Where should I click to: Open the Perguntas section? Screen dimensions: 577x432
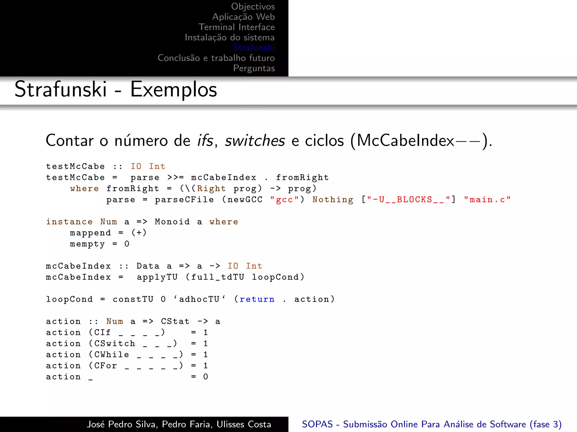coord(254,68)
